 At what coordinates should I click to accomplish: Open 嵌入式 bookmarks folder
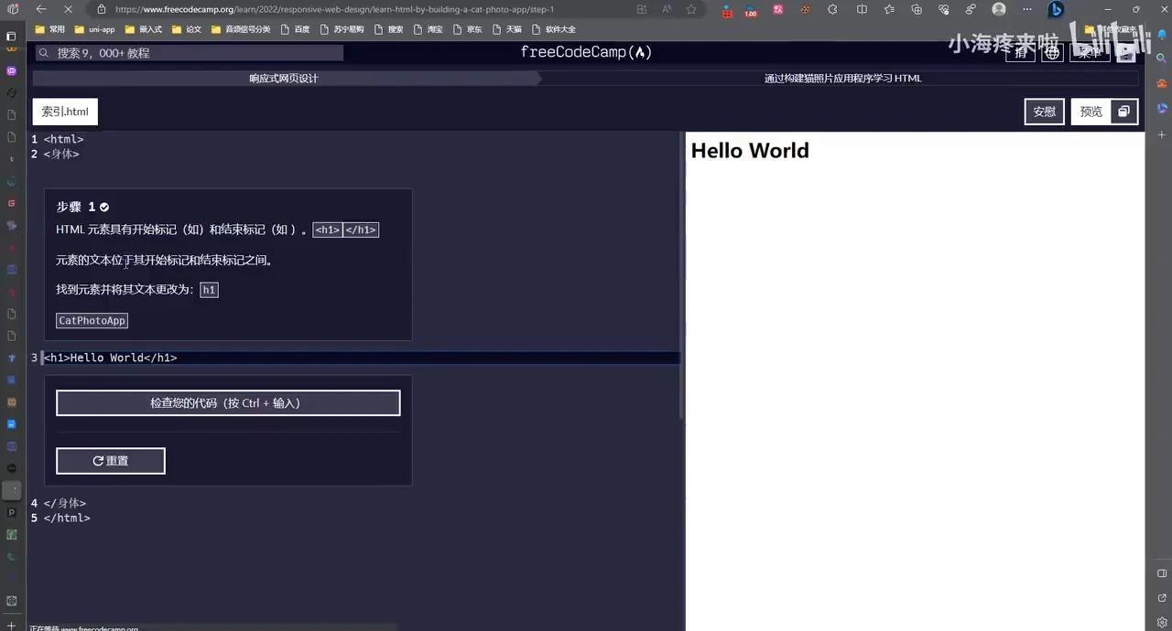[144, 29]
